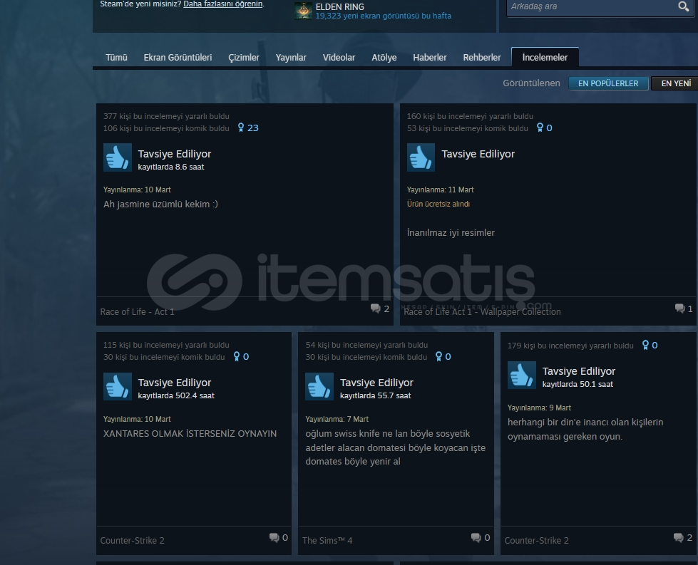Open 'The Sims™ 4' game link
Viewport: 698px width, 565px height.
[x=327, y=541]
